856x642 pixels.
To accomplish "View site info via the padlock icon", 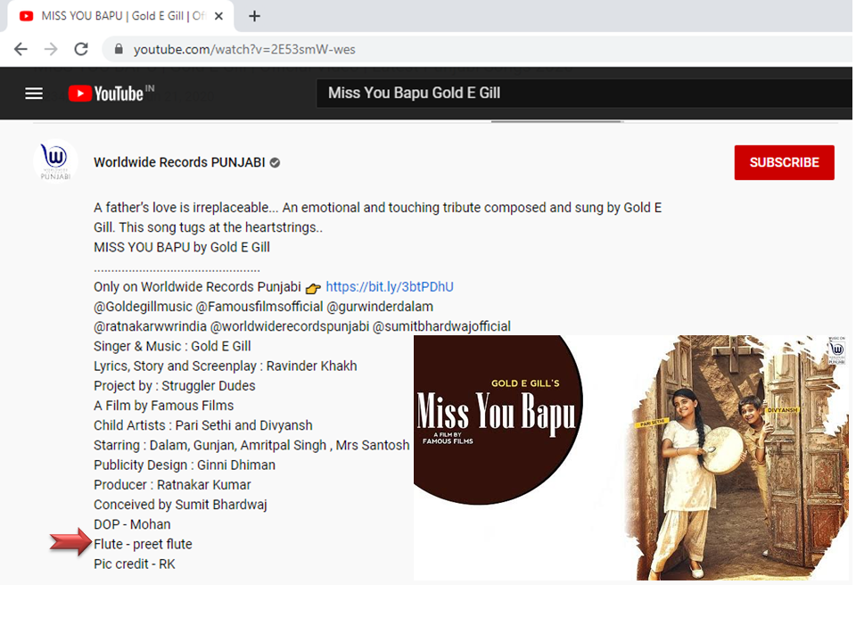I will (x=118, y=49).
